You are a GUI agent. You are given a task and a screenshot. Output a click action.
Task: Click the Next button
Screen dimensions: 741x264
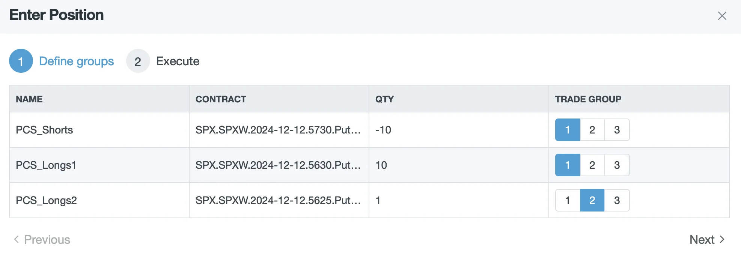[702, 240]
